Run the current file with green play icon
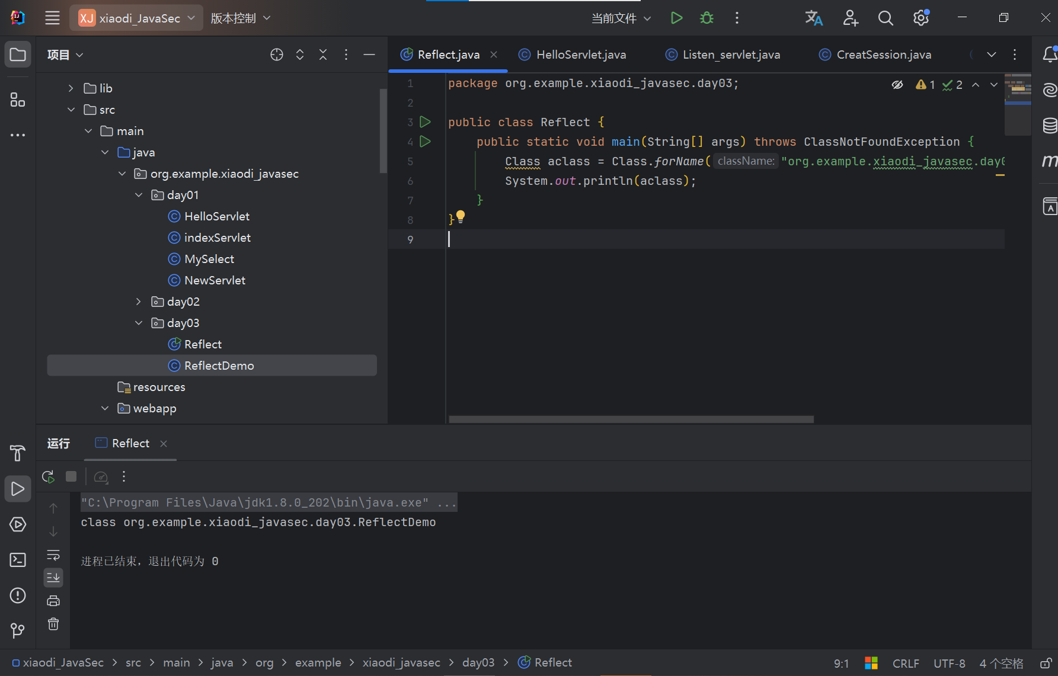Screen dimensions: 1058x676 click(x=676, y=18)
